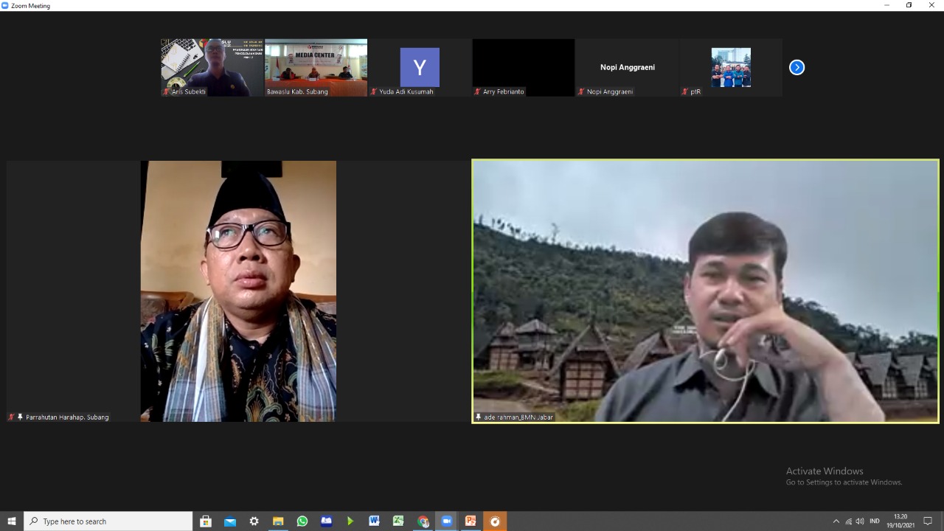Screen dimensions: 944x531
Task: Click the muted mic icon for Parrahutan Harahap
Action: [11, 417]
